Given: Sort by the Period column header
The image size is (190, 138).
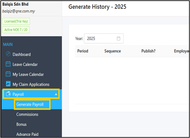Looking at the screenshot, I should [x=83, y=51].
